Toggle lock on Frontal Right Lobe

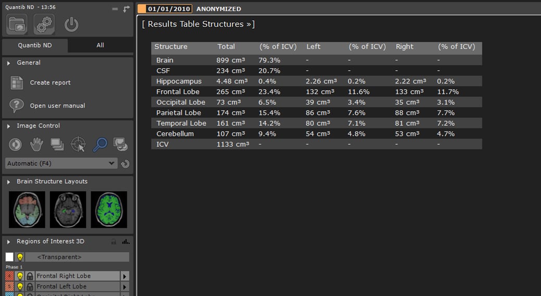click(x=30, y=276)
